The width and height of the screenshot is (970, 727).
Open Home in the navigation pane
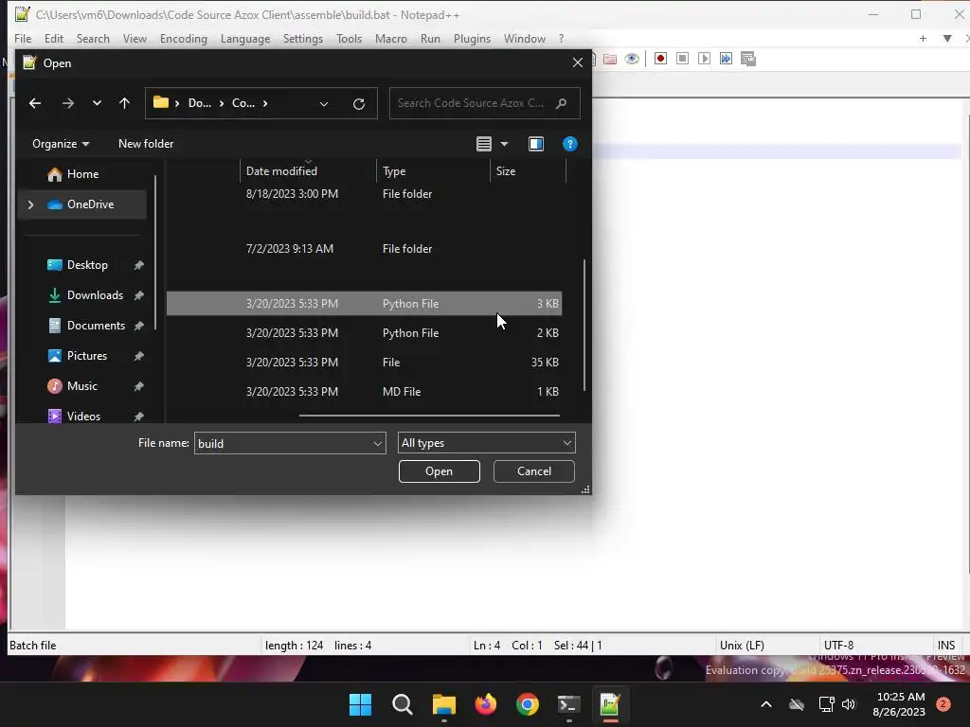click(83, 174)
